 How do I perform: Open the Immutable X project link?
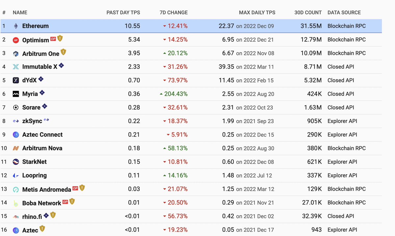click(39, 67)
